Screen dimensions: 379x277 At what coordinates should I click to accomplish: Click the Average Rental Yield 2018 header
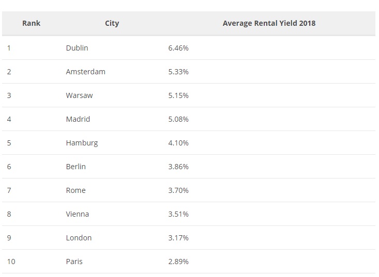click(x=269, y=23)
